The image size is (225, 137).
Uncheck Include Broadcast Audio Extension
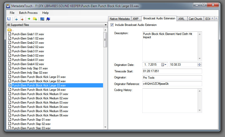pyautogui.click(x=112, y=25)
